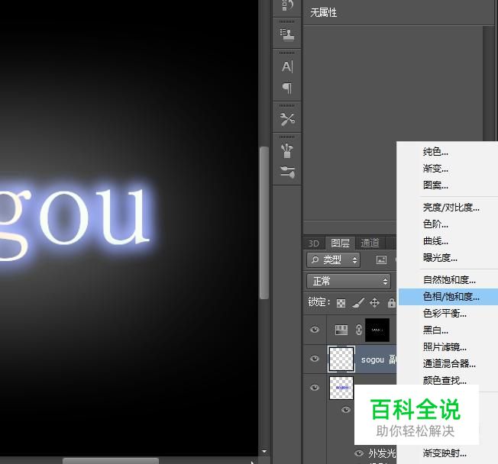Open the Brush panel icon
Viewport: 498px width, 464px height.
coord(287,150)
